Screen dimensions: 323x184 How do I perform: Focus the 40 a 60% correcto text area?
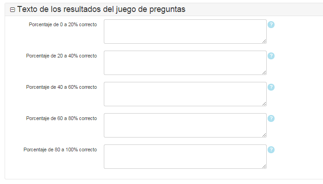(185, 94)
